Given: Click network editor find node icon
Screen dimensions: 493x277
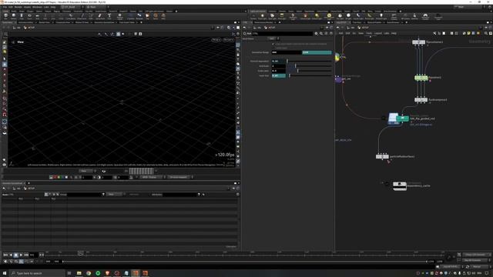Looking at the screenshot, I should pyautogui.click(x=486, y=33).
